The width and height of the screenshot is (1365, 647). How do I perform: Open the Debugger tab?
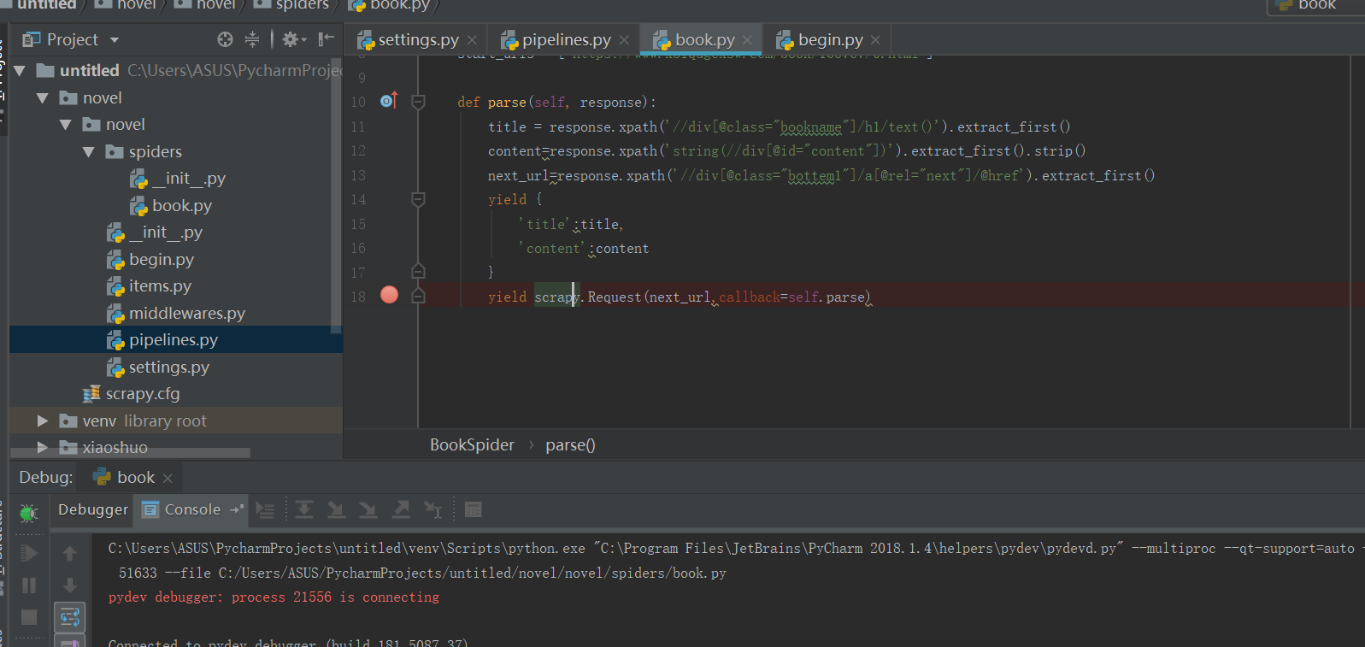coord(92,509)
